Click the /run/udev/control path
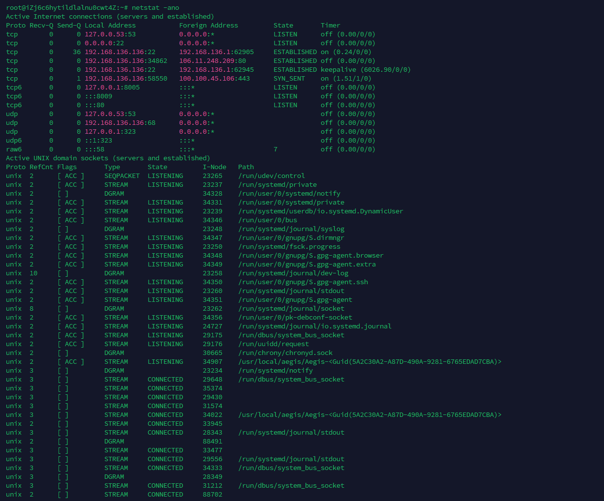 coord(272,176)
